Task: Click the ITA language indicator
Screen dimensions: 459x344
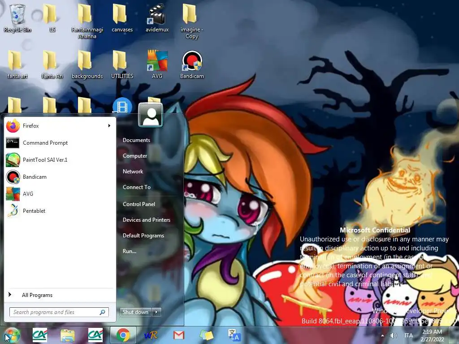Action: 409,335
